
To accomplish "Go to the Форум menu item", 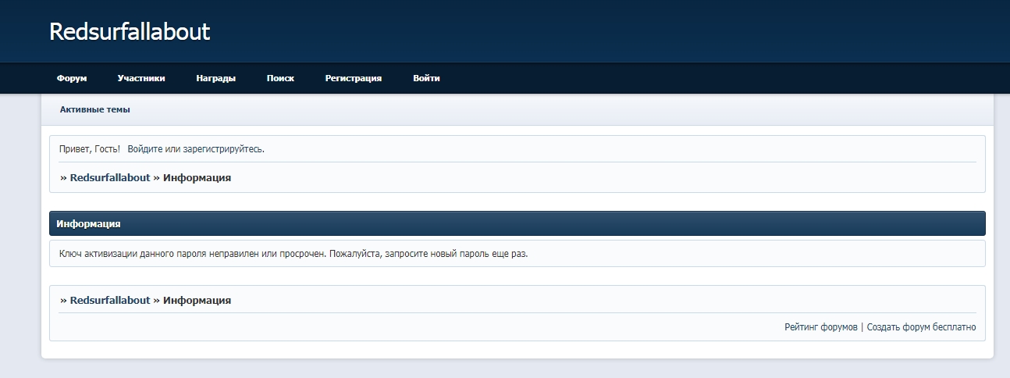I will pyautogui.click(x=72, y=78).
